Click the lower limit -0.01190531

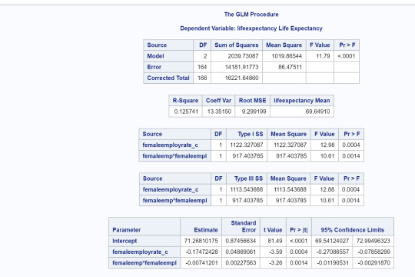[333, 263]
